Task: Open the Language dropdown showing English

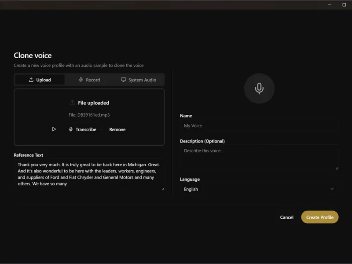Action: pyautogui.click(x=259, y=189)
